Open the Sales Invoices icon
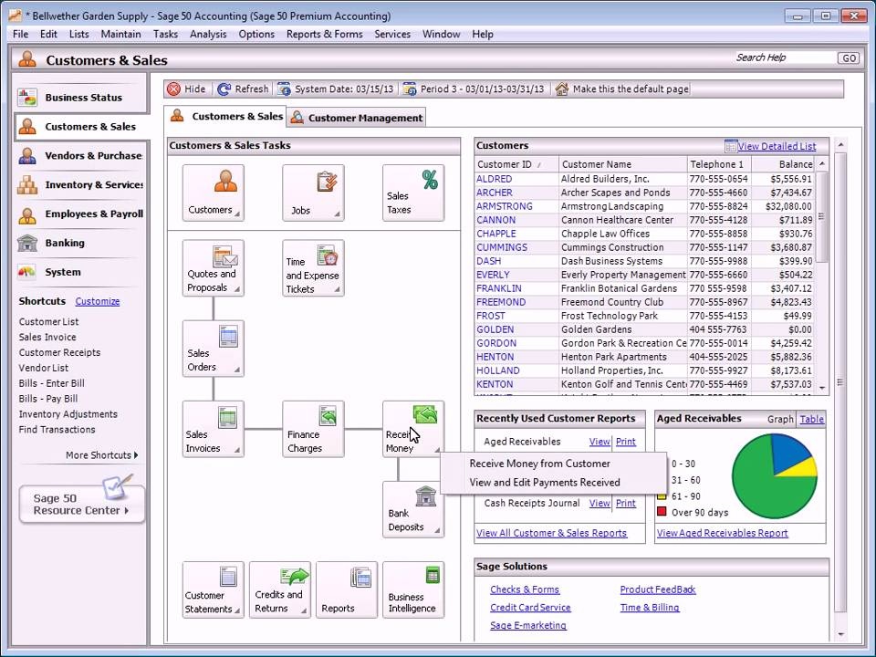 (213, 429)
